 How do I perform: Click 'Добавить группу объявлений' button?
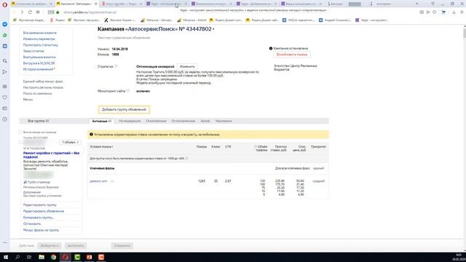(x=124, y=110)
